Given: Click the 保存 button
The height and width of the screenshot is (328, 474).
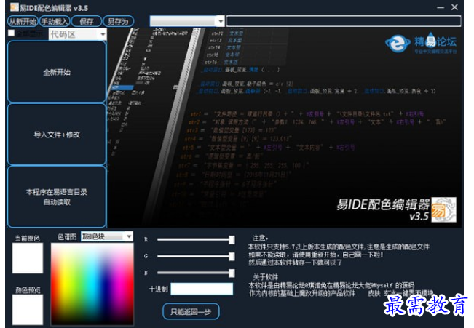Looking at the screenshot, I should (87, 21).
